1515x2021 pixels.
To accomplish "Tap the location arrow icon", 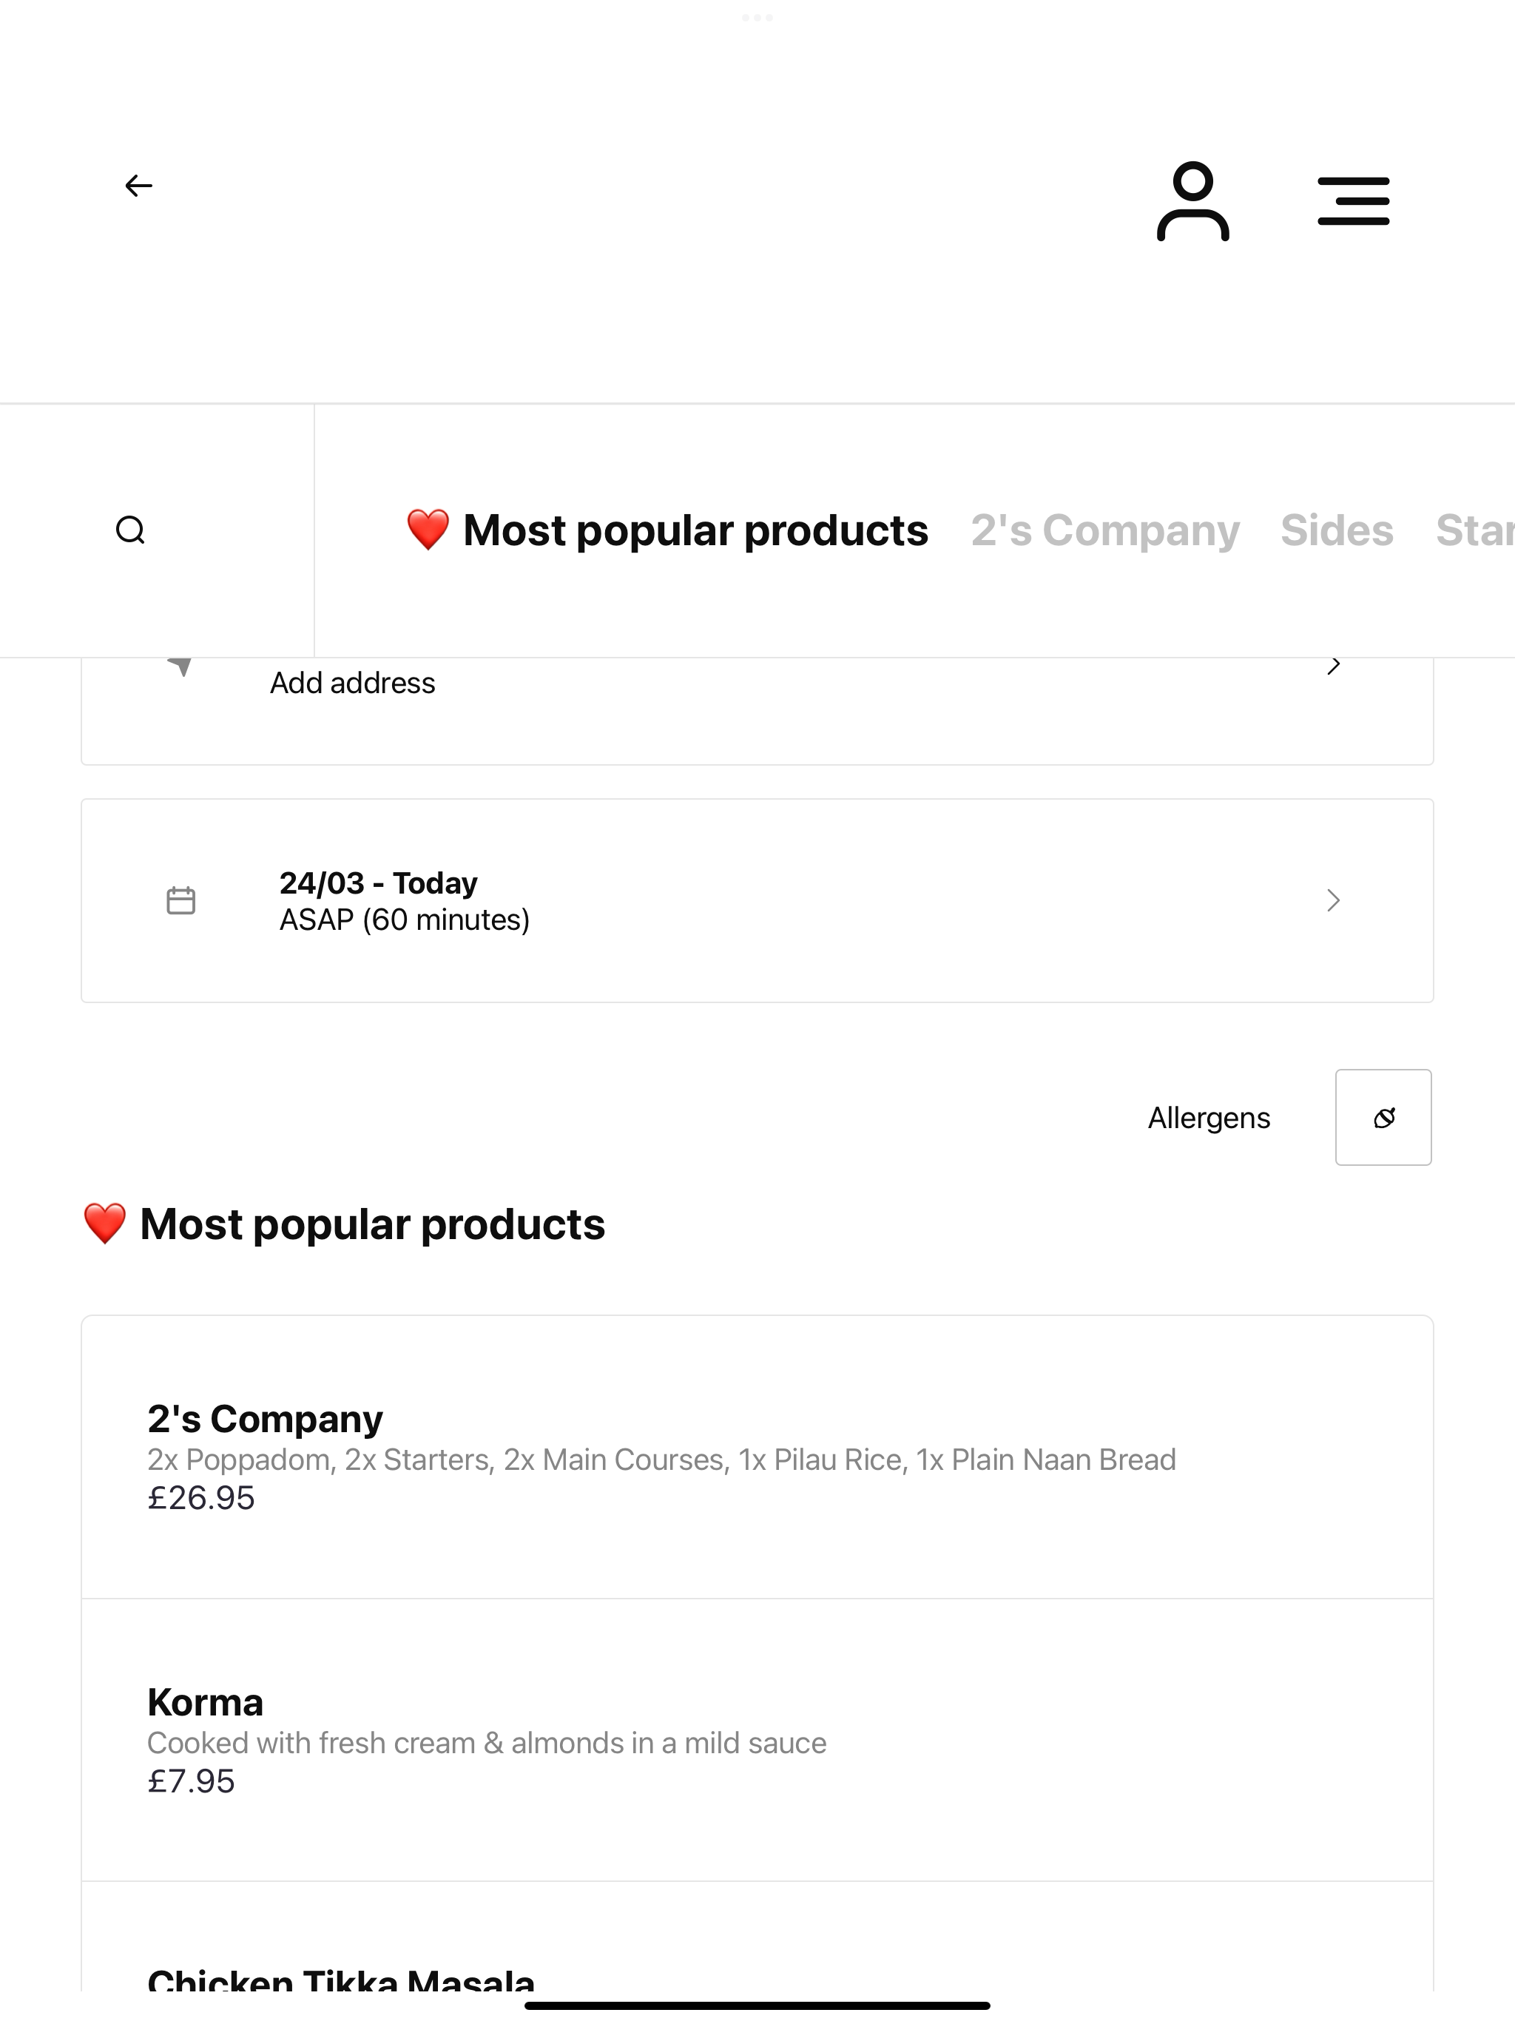I will click(x=181, y=666).
